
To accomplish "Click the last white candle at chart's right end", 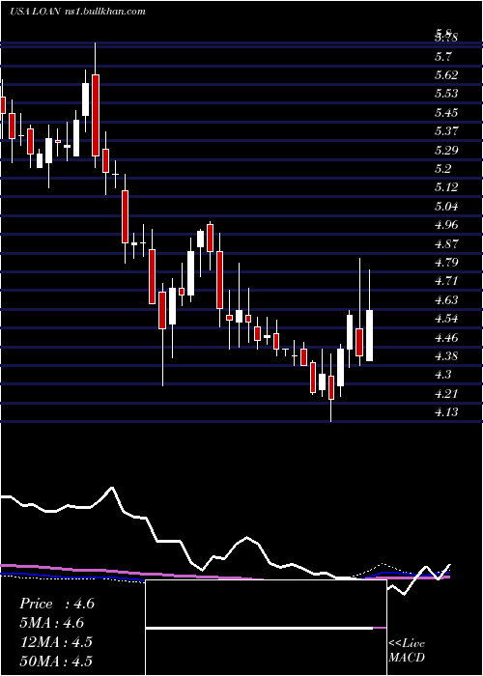I will [370, 335].
